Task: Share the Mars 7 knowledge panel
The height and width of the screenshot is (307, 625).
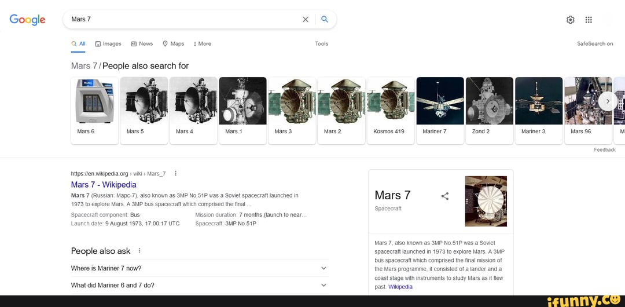Action: click(444, 196)
